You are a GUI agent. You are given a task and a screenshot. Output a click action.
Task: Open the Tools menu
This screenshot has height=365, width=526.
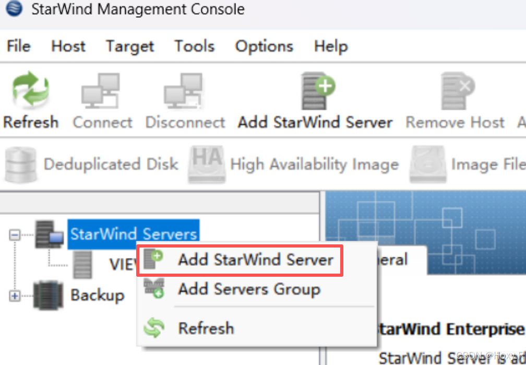click(x=194, y=46)
